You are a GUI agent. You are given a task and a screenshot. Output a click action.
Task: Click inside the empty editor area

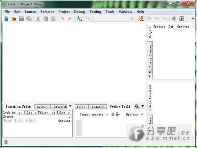[x=74, y=62]
